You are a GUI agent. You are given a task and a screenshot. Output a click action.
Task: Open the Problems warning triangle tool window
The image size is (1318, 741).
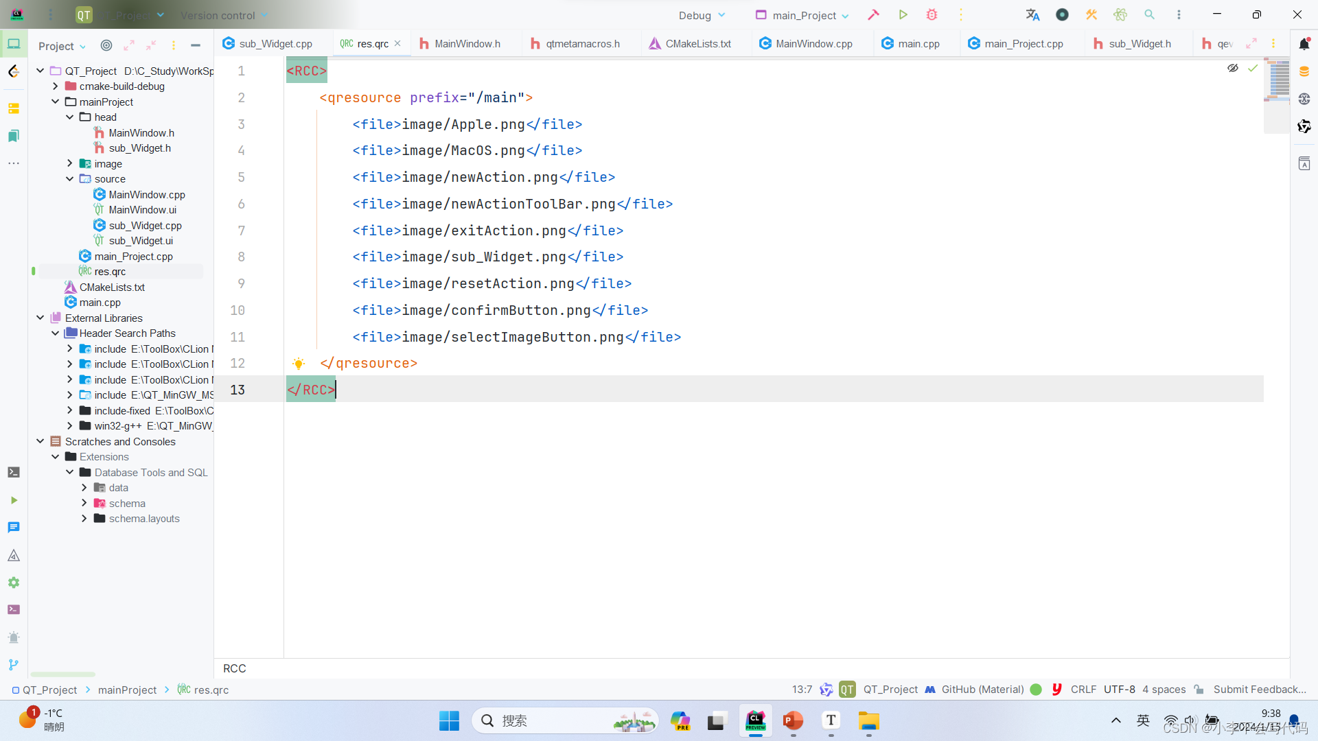click(x=14, y=555)
